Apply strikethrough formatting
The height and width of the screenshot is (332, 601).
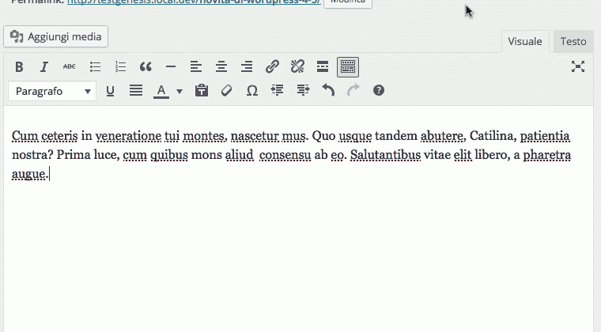[x=70, y=66]
